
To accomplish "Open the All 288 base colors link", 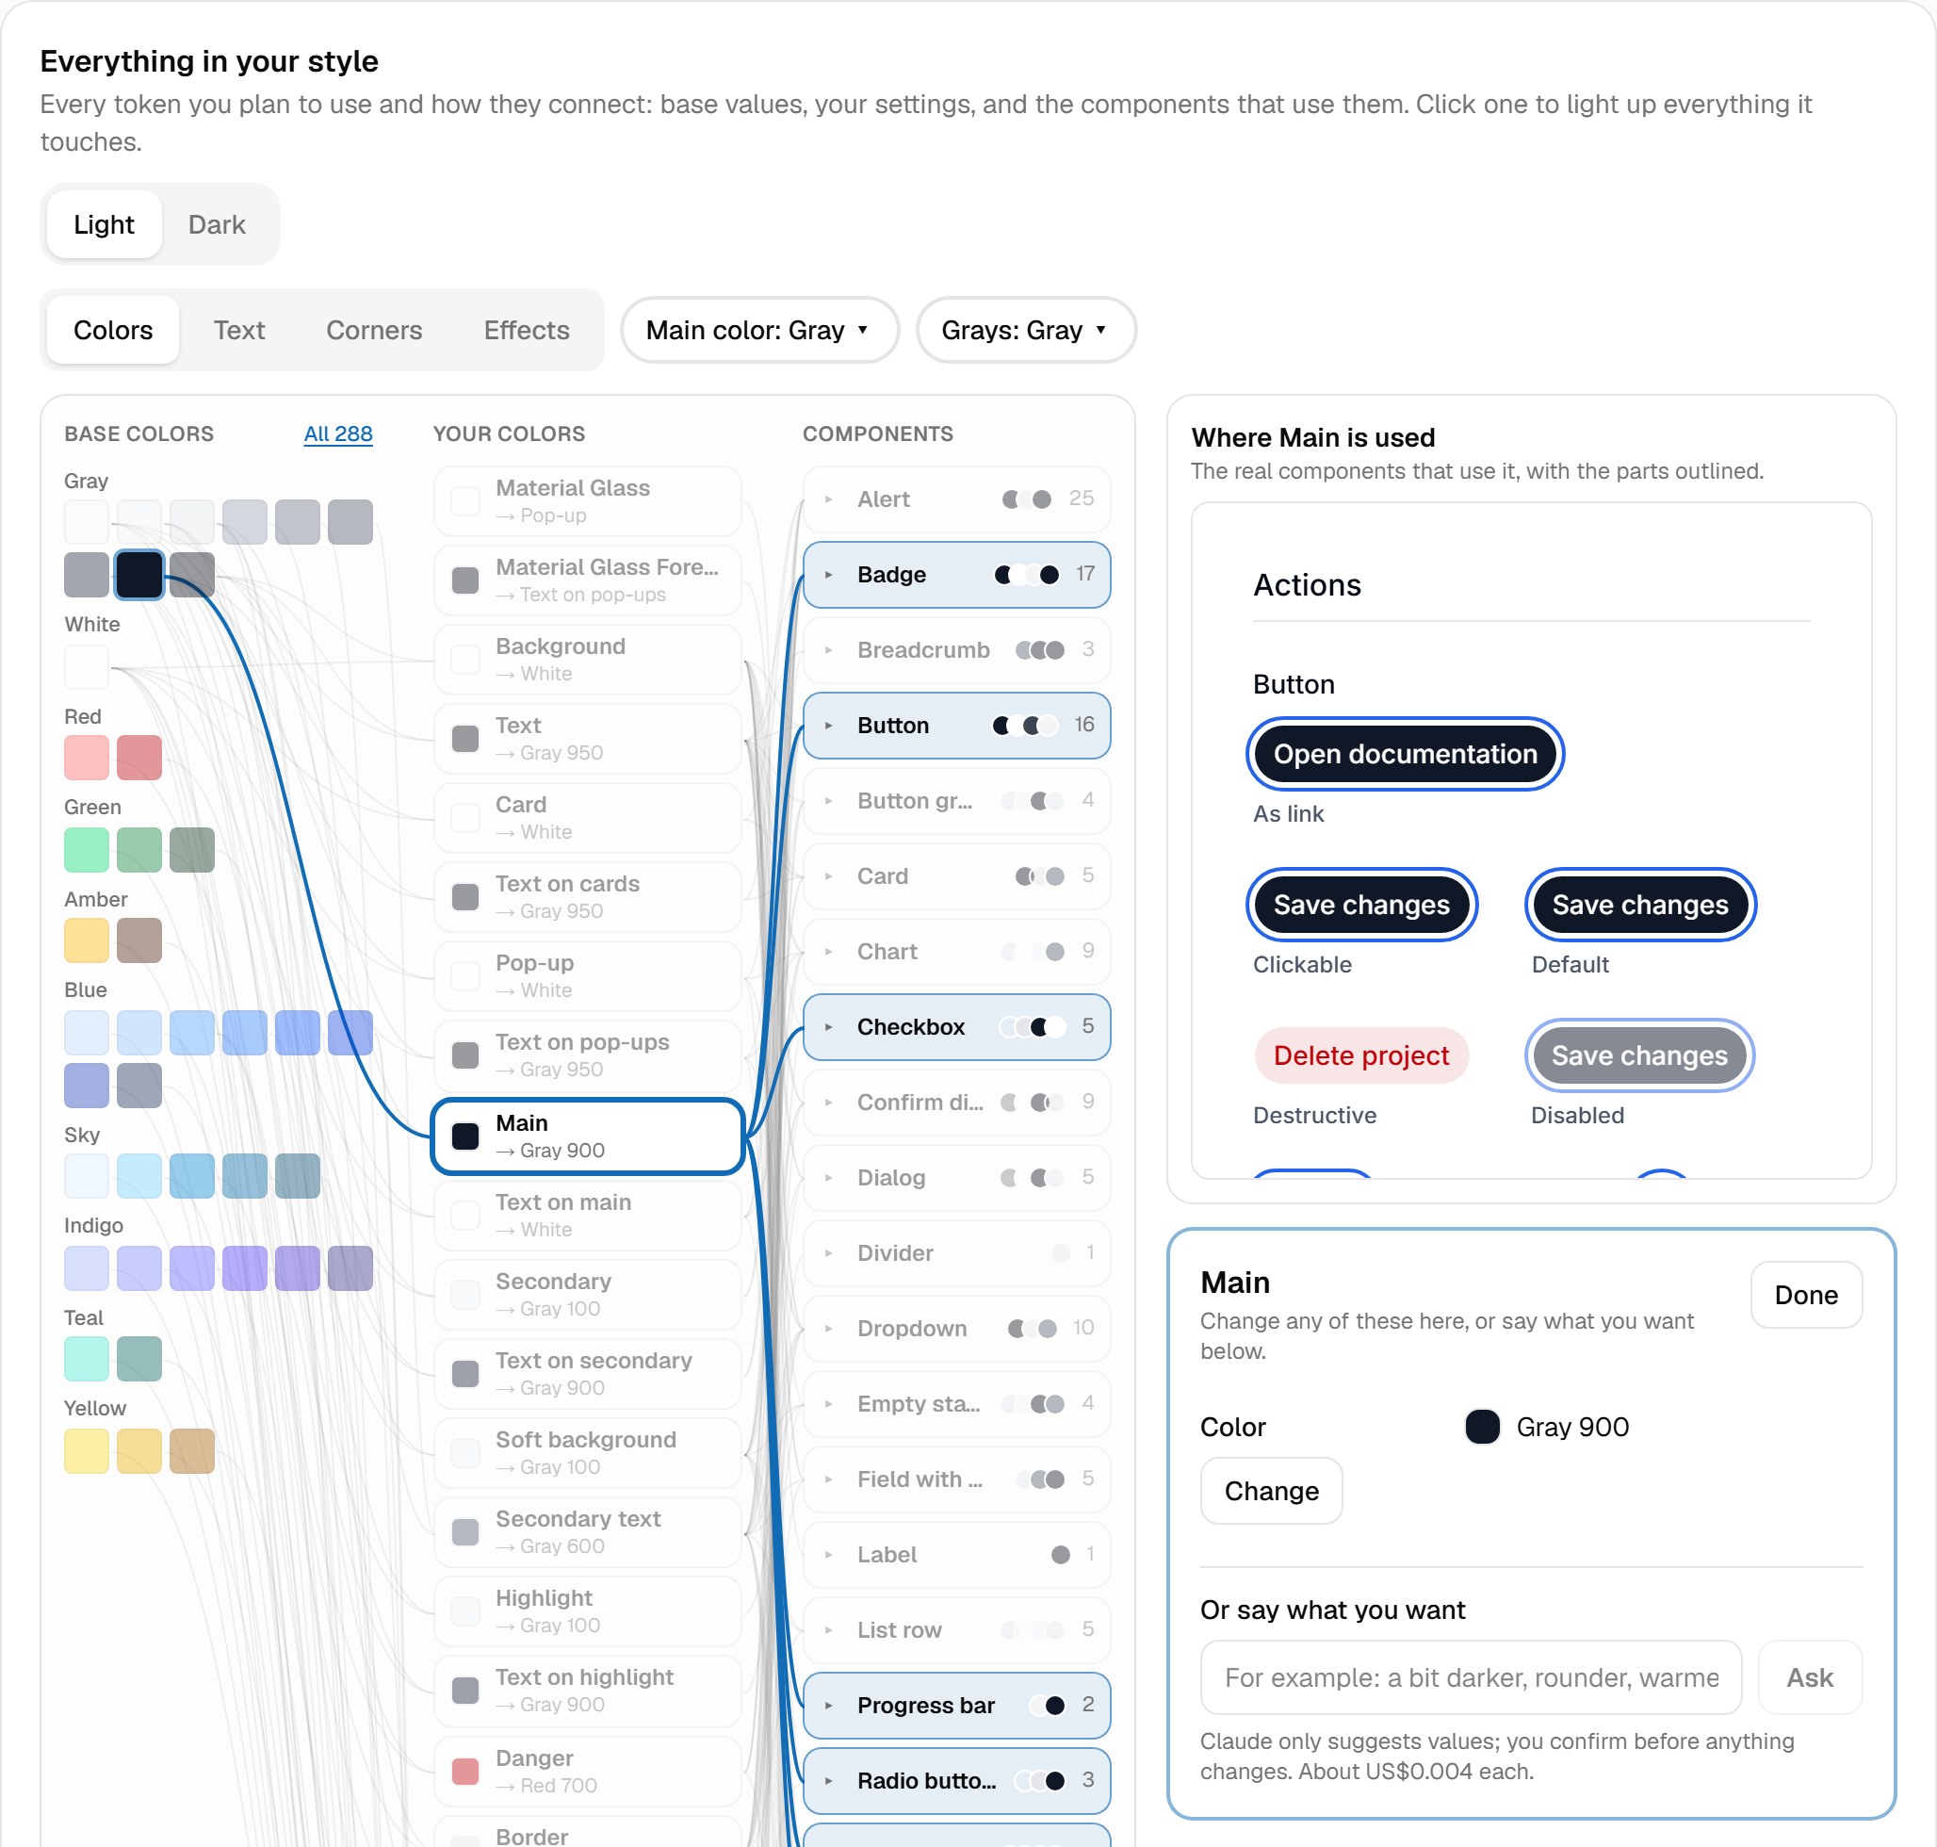I will tap(337, 434).
